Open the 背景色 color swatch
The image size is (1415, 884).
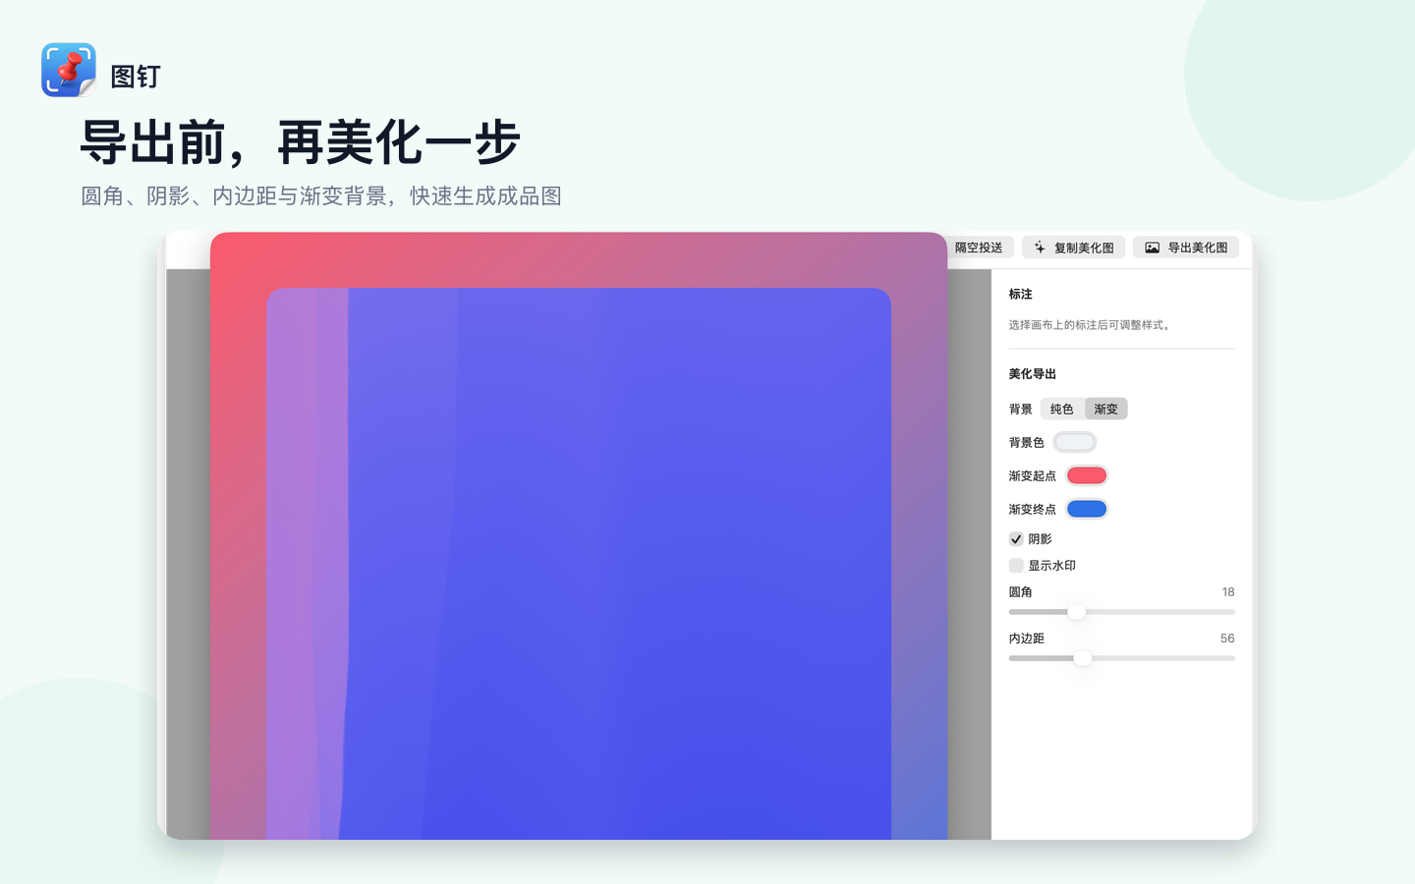1074,442
